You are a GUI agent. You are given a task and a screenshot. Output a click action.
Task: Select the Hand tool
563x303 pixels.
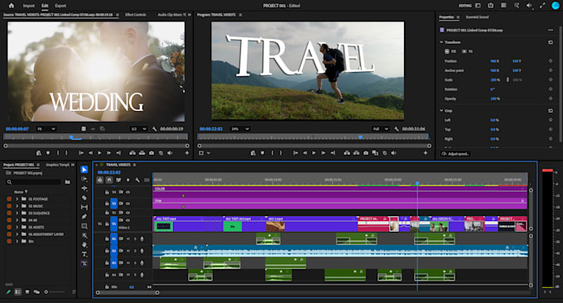click(x=84, y=245)
